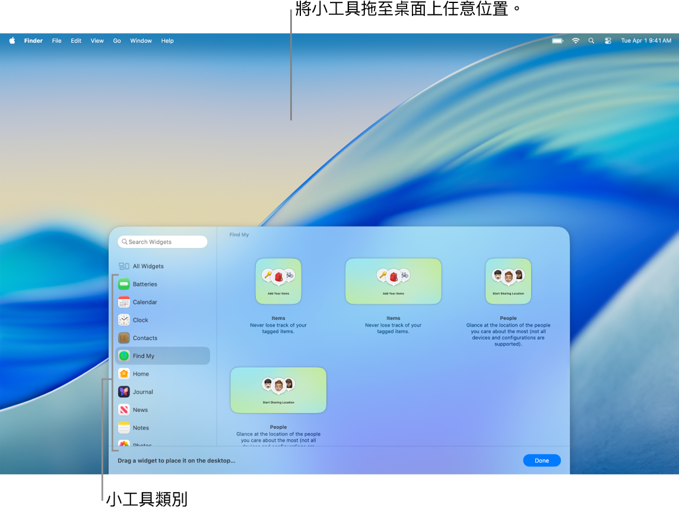This screenshot has height=511, width=679.
Task: Click the Batteries category icon
Action: [124, 285]
